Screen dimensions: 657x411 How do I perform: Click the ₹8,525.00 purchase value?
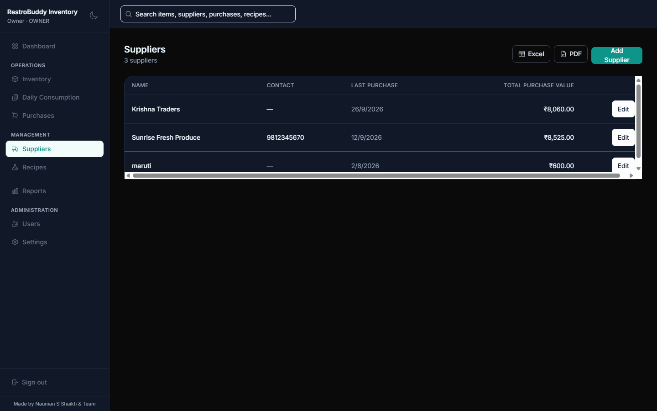coord(559,137)
